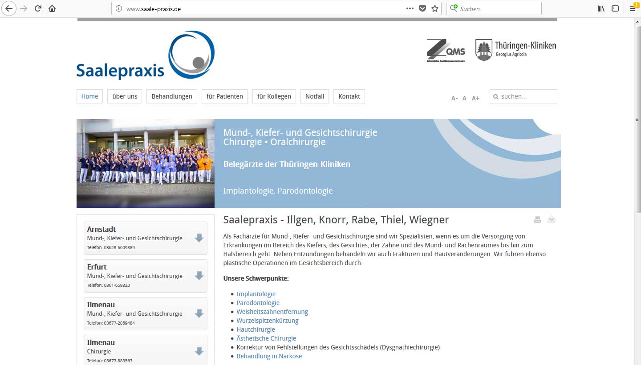Open the Notfall menu item
Image resolution: width=641 pixels, height=365 pixels.
click(315, 96)
